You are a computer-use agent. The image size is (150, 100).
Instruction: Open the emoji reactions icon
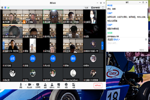tap(66, 85)
